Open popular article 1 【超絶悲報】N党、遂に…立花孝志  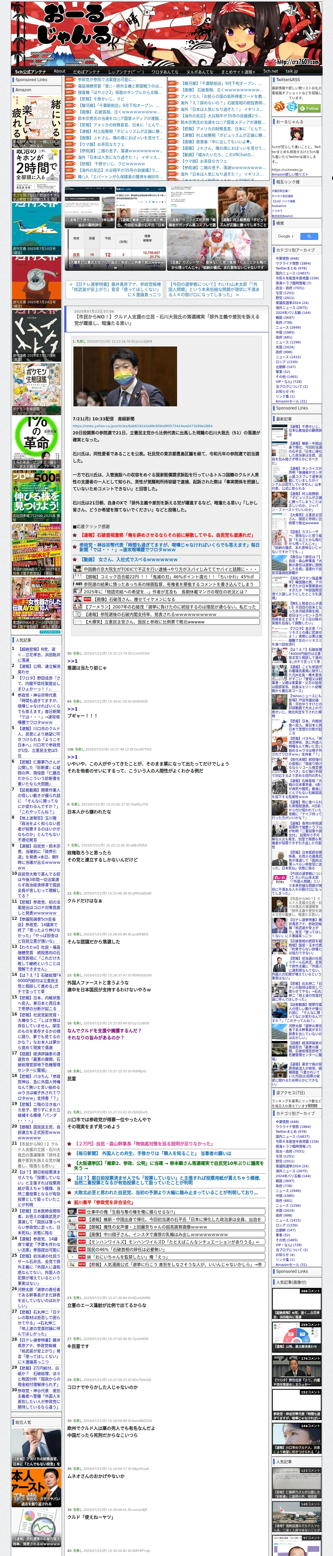(39, 655)
